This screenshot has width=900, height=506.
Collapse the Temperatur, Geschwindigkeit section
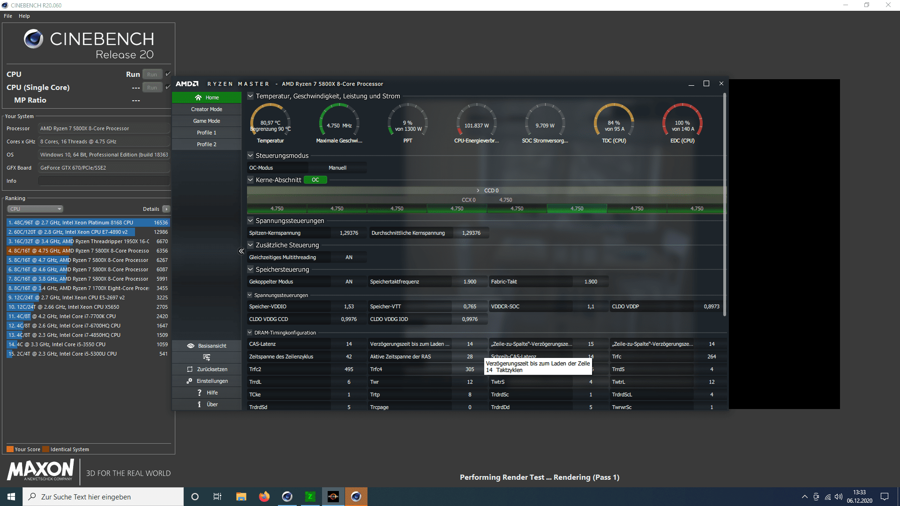click(x=250, y=96)
